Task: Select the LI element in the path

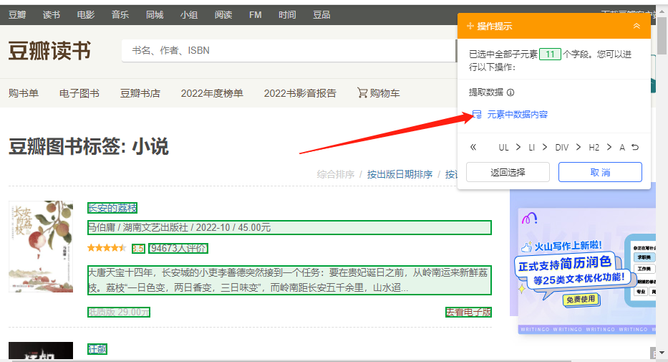Action: [x=532, y=148]
